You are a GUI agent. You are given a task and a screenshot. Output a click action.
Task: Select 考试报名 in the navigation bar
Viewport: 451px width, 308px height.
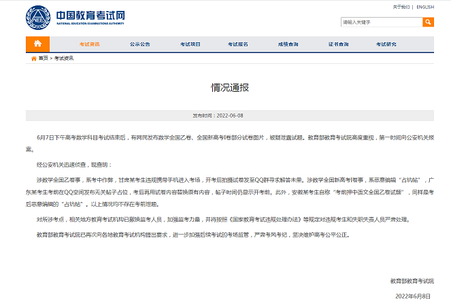point(238,44)
